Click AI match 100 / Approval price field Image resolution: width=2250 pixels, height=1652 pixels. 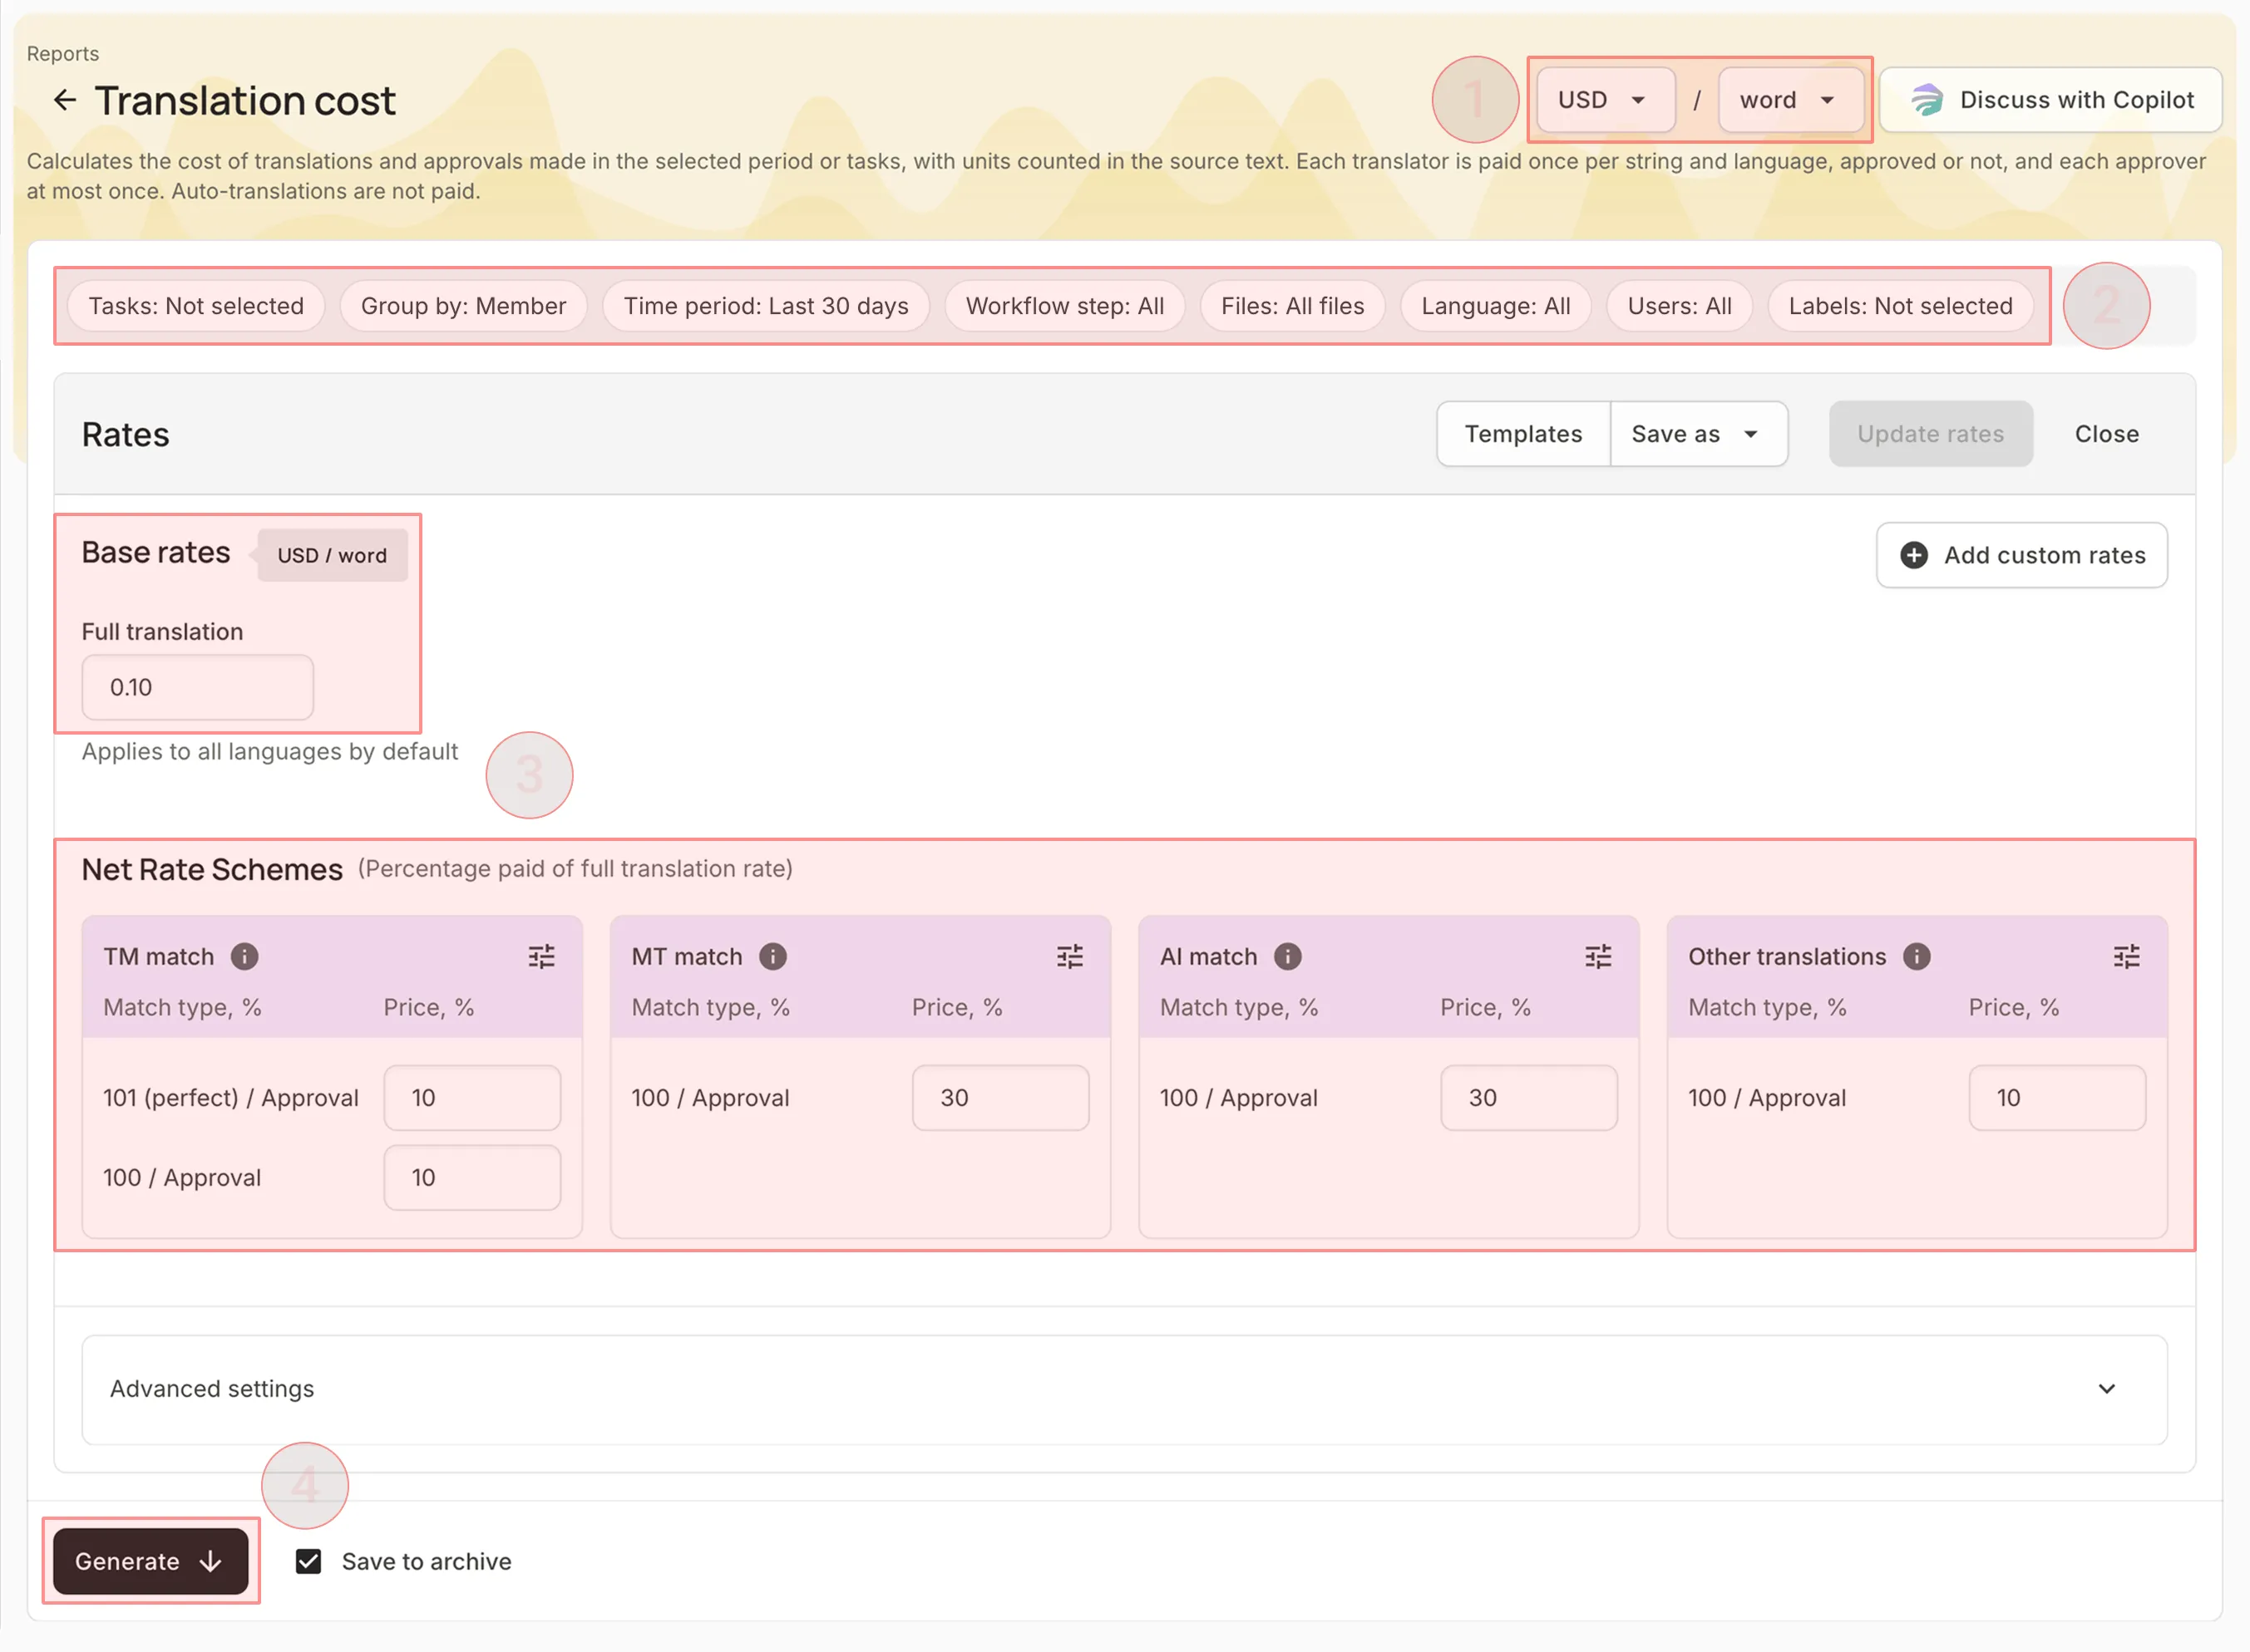coord(1528,1098)
